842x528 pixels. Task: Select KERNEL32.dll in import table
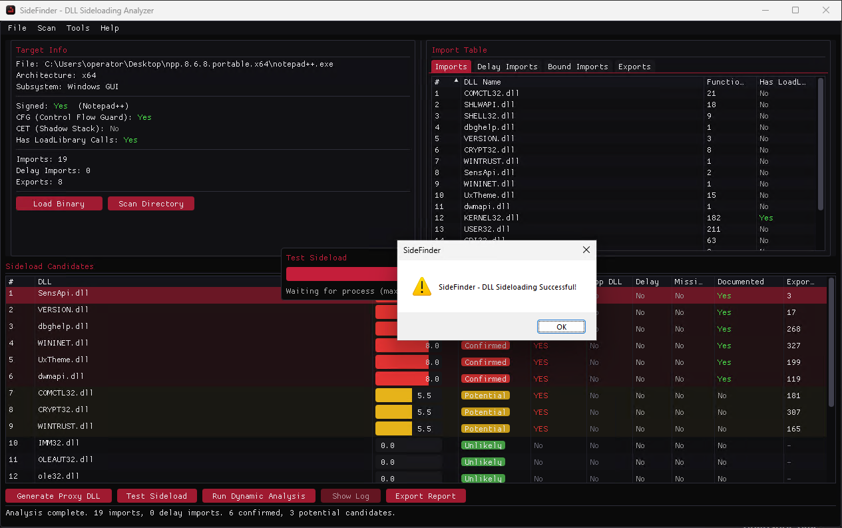pyautogui.click(x=624, y=218)
